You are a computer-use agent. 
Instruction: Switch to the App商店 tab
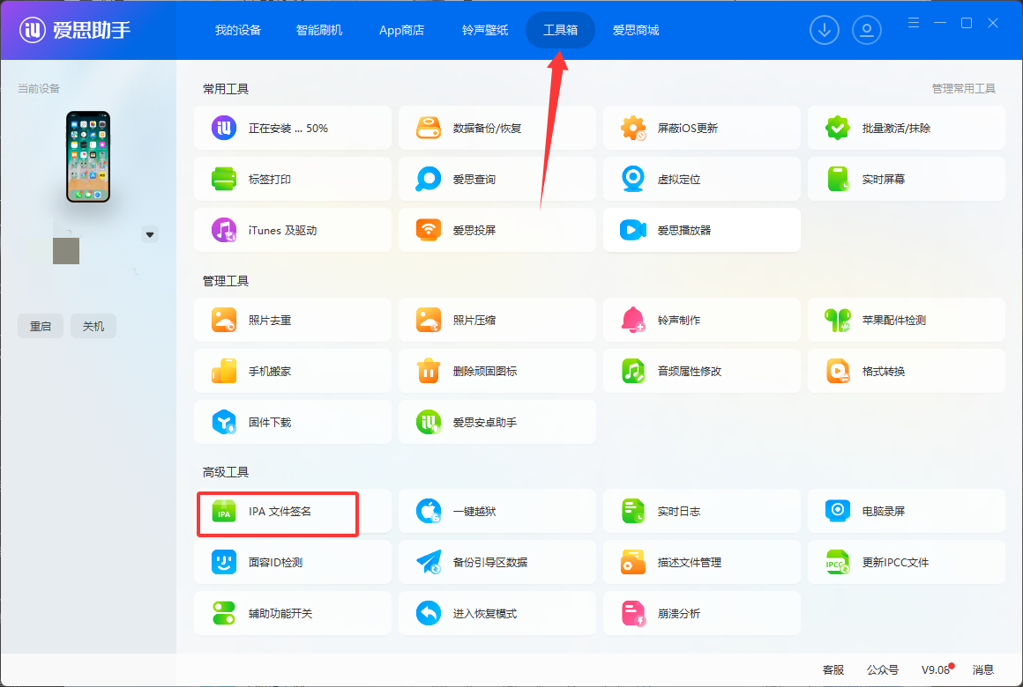point(401,30)
